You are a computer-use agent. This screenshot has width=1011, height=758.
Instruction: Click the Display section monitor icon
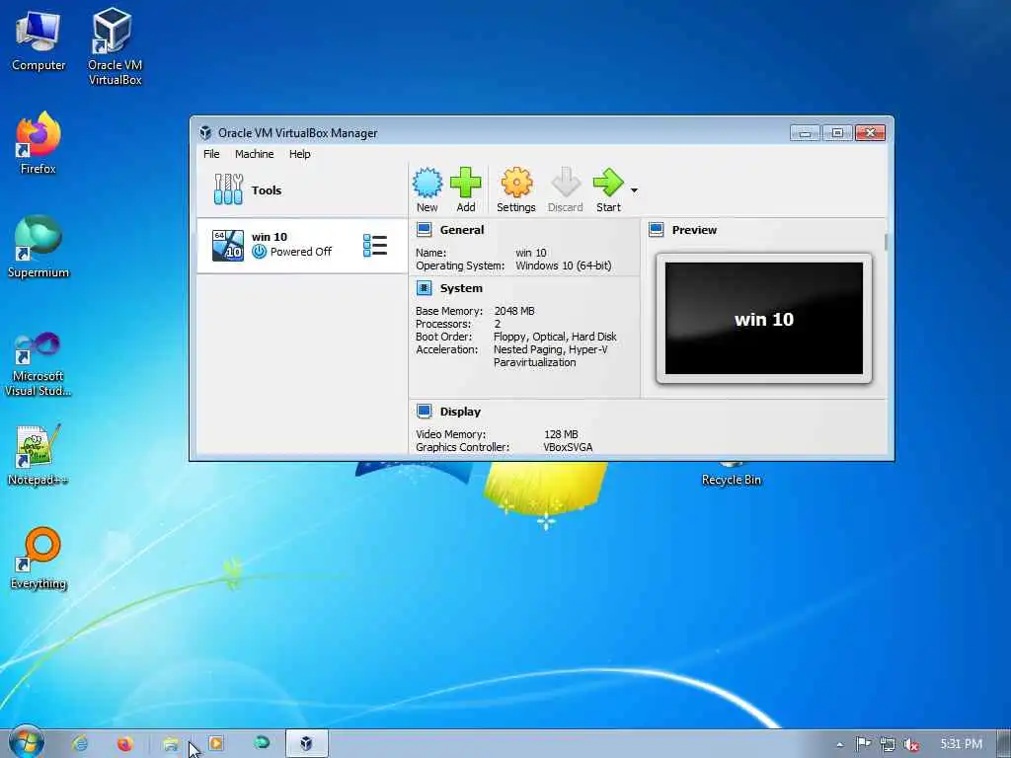(x=424, y=412)
